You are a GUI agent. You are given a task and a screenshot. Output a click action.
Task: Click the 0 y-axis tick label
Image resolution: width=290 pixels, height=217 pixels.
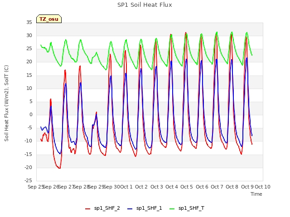pyautogui.click(x=31, y=114)
